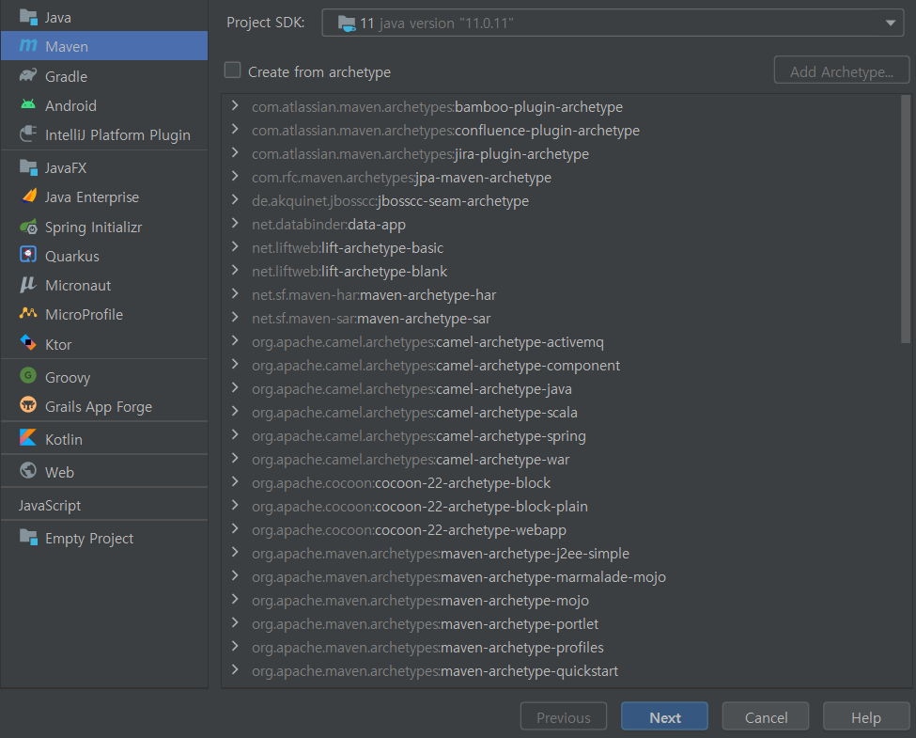Click the Maven 'm' icon
The height and width of the screenshot is (738, 916).
(28, 46)
